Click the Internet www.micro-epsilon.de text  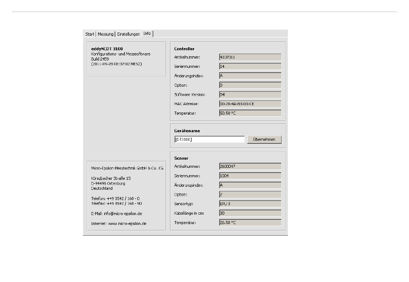[119, 224]
